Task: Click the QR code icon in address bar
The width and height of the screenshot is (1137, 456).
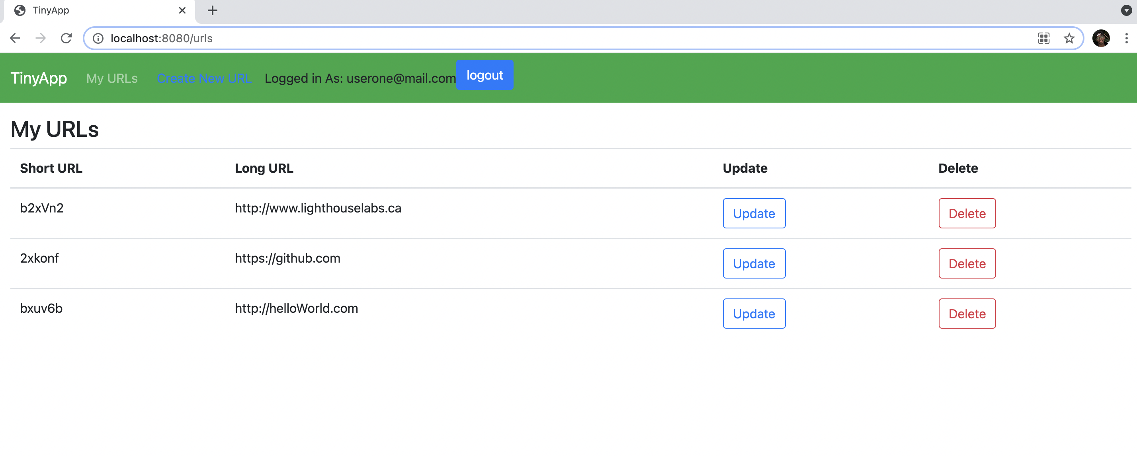Action: tap(1044, 38)
